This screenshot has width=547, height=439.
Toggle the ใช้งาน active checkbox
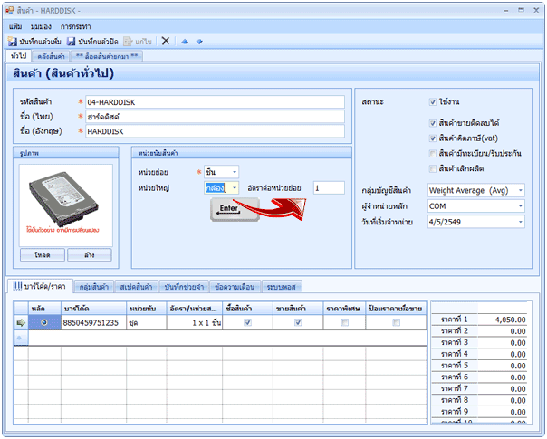click(x=433, y=102)
